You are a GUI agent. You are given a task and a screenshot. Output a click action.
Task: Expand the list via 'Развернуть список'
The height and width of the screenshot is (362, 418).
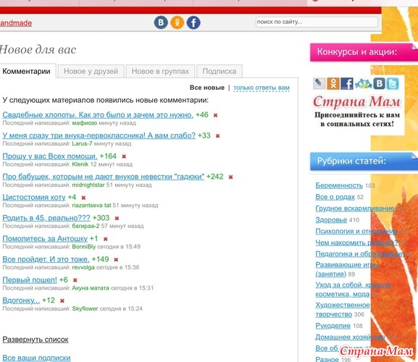(35, 340)
